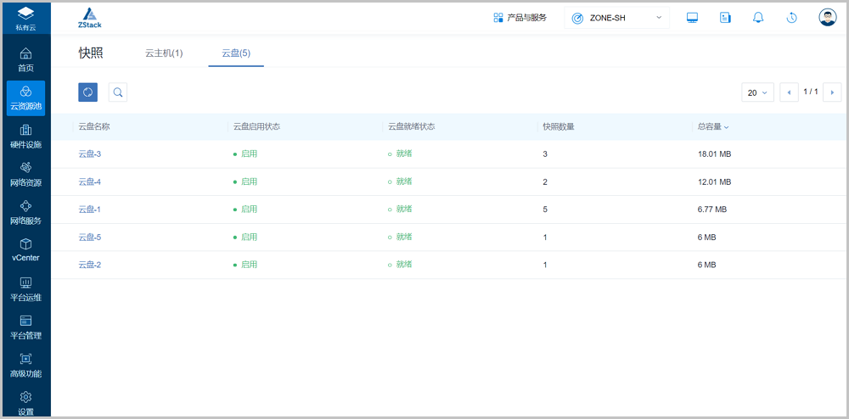The width and height of the screenshot is (849, 419).
Task: Click the ZStack logo
Action: [89, 18]
